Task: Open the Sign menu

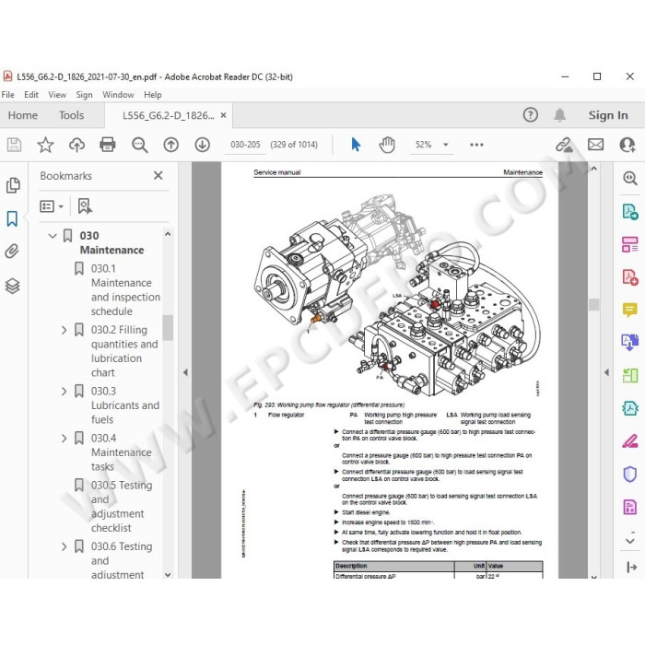Action: [84, 95]
